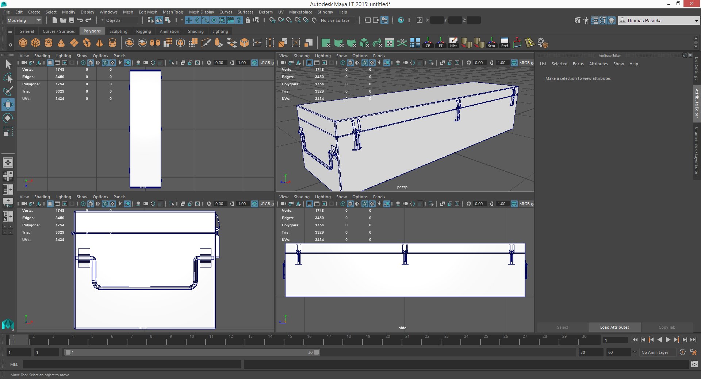
Task: Click the polygon cone shelf icon
Action: click(x=61, y=43)
